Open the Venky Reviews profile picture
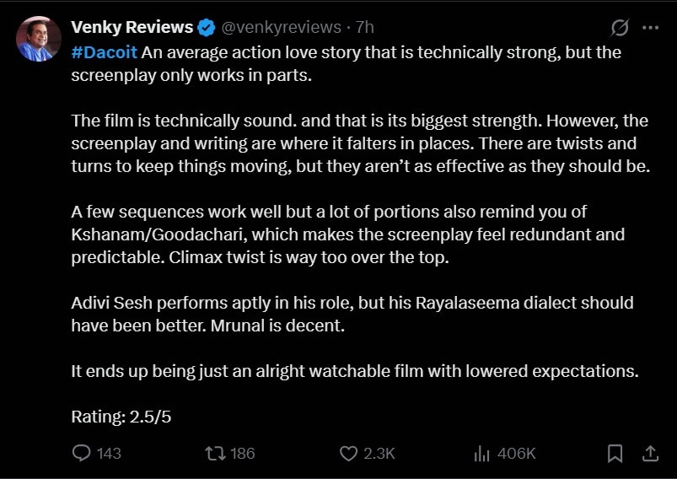This screenshot has width=677, height=479. [x=39, y=39]
